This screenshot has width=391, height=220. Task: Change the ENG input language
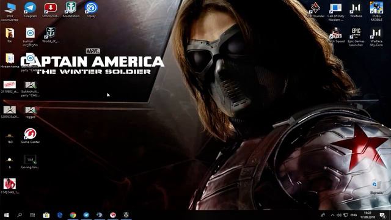(x=354, y=215)
